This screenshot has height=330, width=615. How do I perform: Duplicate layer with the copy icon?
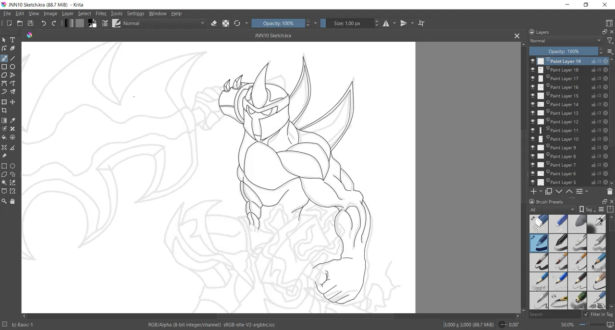pos(548,191)
